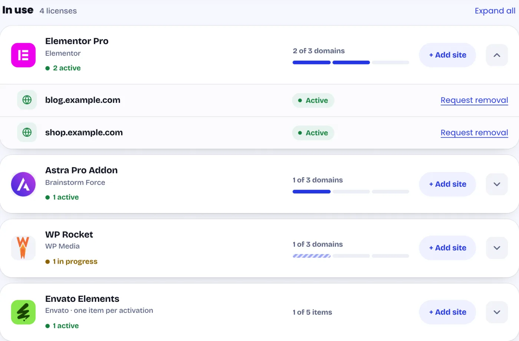Request removal of blog.example.com
Viewport: 519px width, 341px height.
coord(474,100)
